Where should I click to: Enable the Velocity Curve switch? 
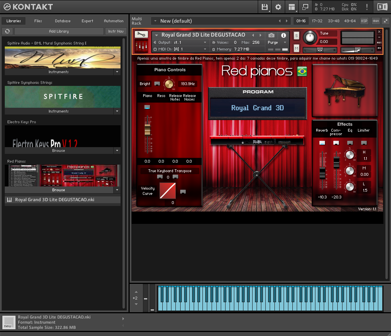pyautogui.click(x=183, y=192)
